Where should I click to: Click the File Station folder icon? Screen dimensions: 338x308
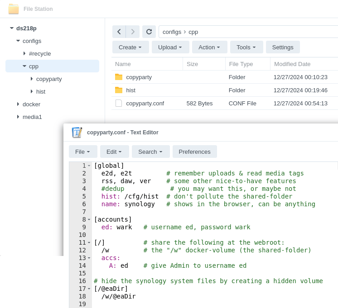tap(13, 9)
